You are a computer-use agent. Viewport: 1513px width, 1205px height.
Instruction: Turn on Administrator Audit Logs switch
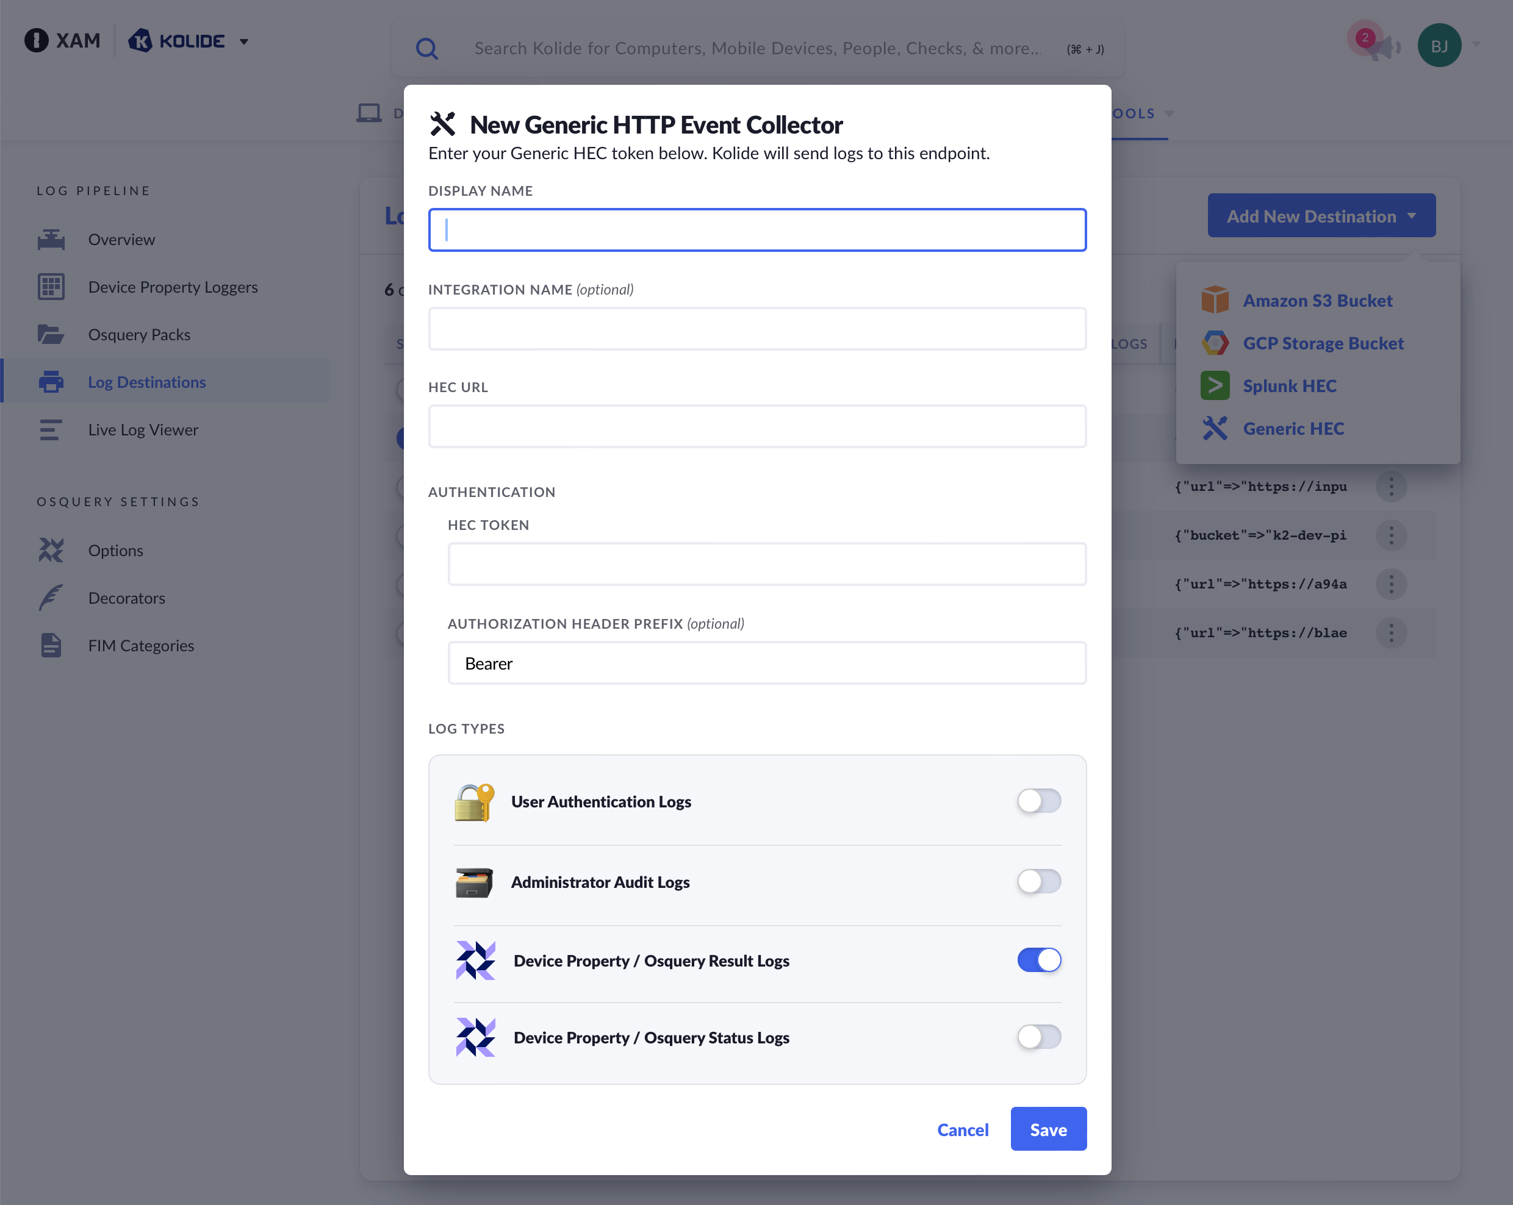(x=1038, y=882)
